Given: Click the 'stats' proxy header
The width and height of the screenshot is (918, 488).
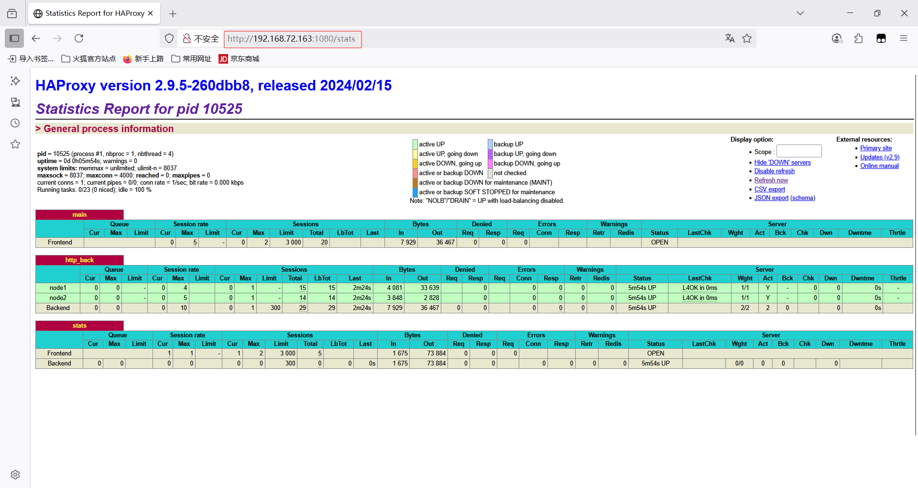Looking at the screenshot, I should 79,326.
